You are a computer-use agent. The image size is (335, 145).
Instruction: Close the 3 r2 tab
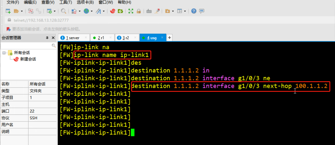point(135,37)
